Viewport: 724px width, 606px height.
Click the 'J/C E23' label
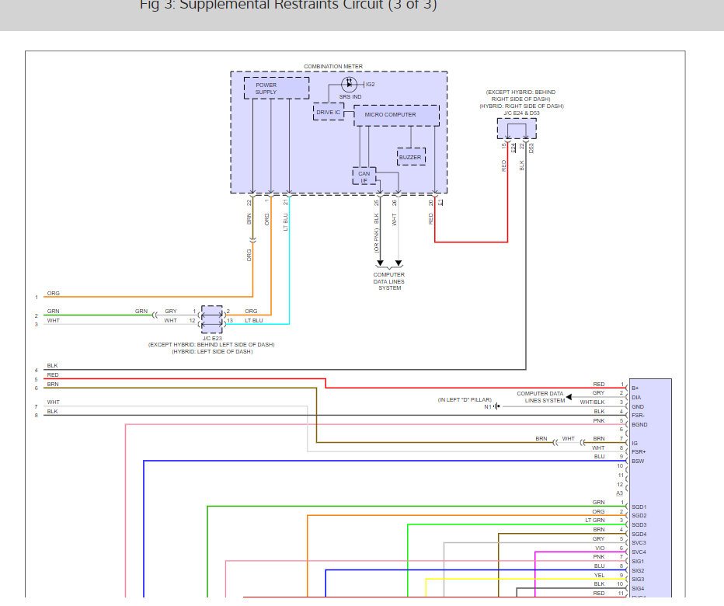tap(212, 339)
